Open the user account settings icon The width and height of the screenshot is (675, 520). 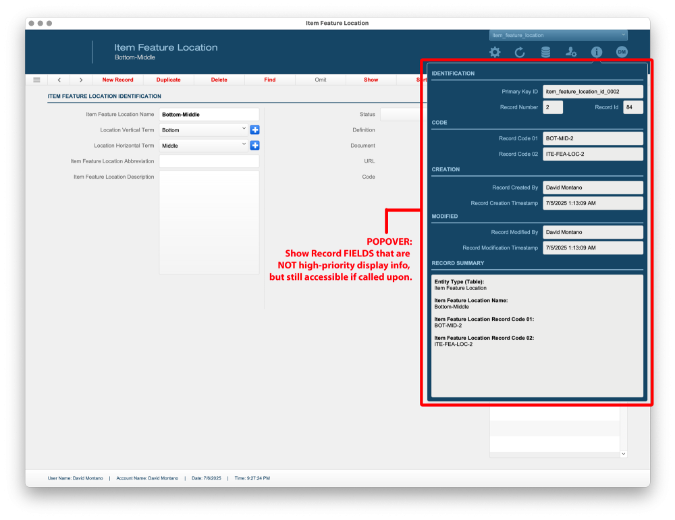pyautogui.click(x=571, y=52)
